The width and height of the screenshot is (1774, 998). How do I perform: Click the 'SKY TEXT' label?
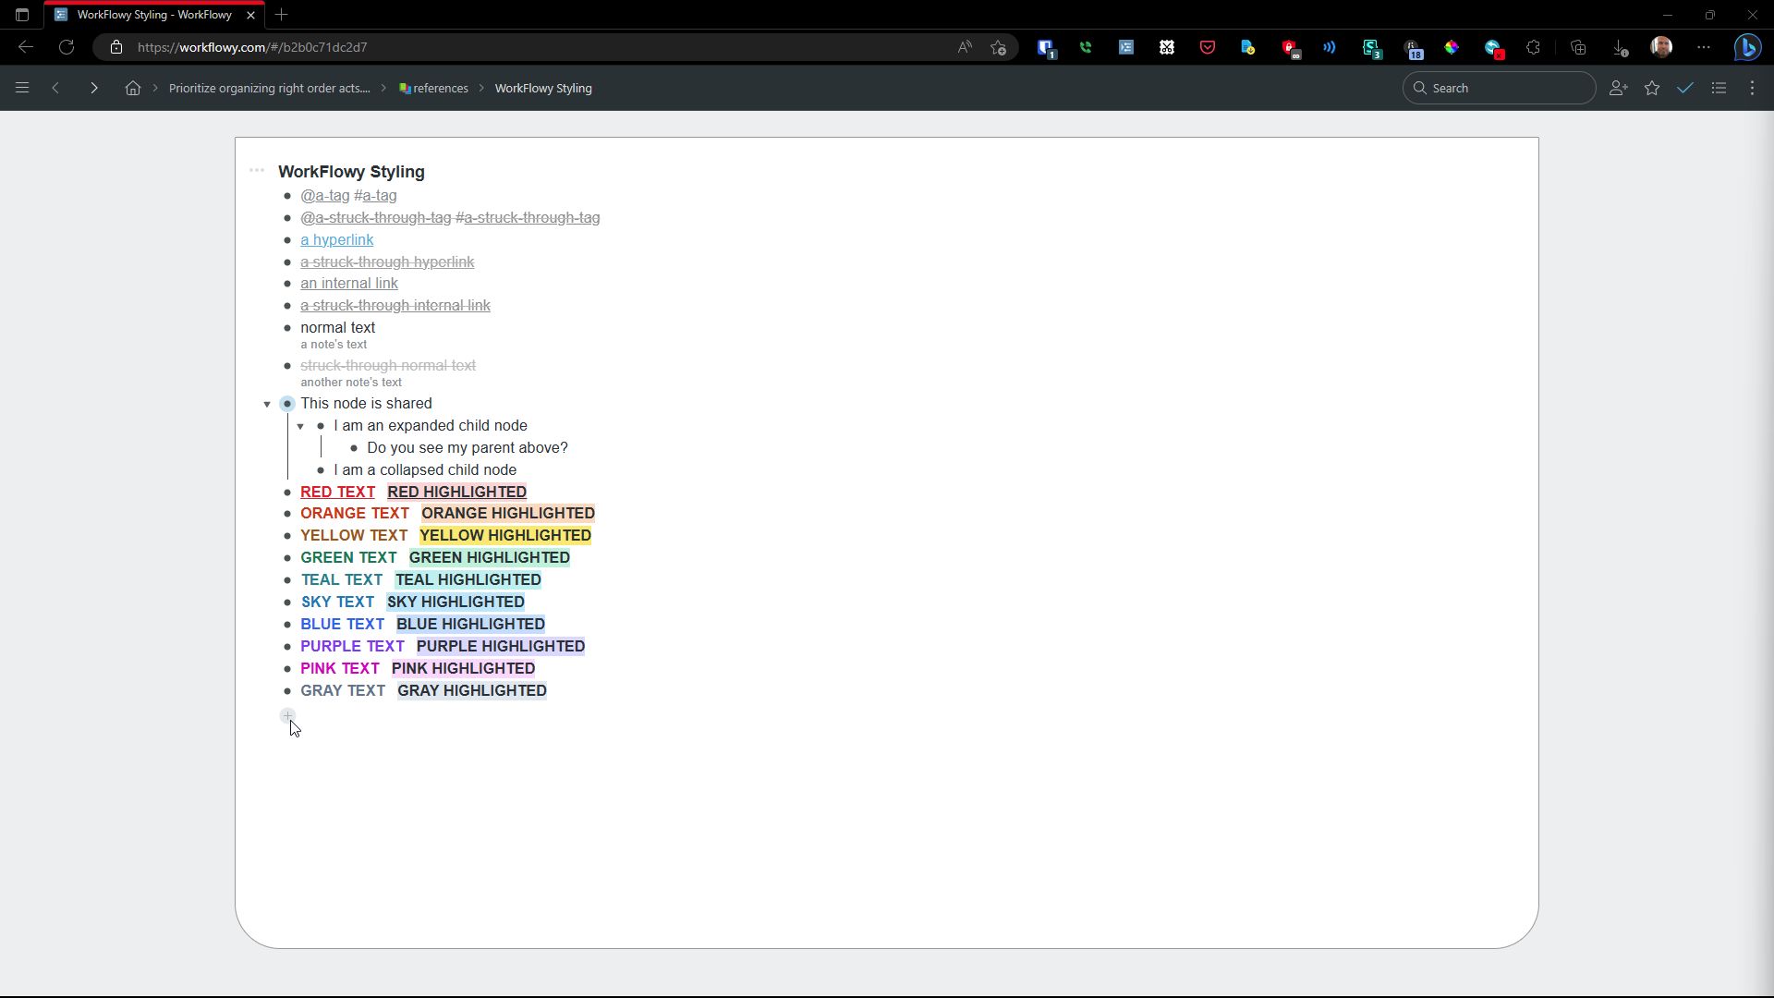click(x=337, y=602)
